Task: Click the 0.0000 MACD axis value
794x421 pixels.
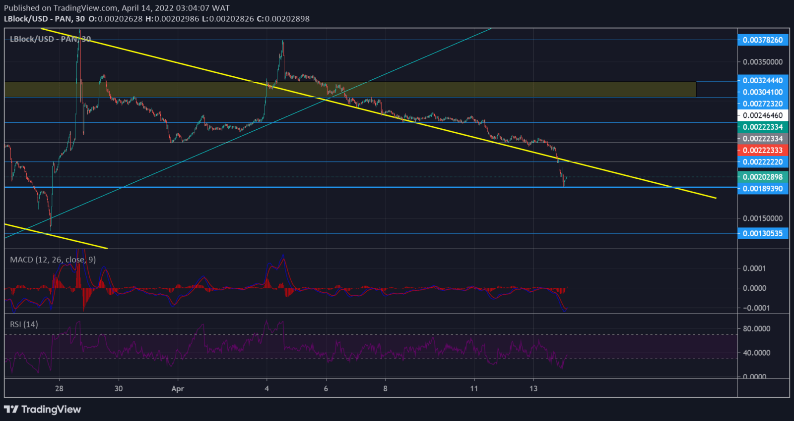Action: coord(754,288)
